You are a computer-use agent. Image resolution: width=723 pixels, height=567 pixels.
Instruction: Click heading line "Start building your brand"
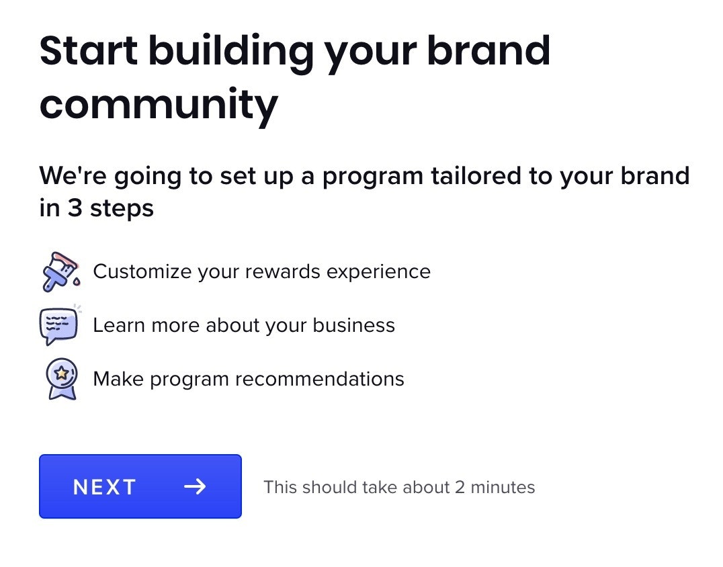pos(295,51)
